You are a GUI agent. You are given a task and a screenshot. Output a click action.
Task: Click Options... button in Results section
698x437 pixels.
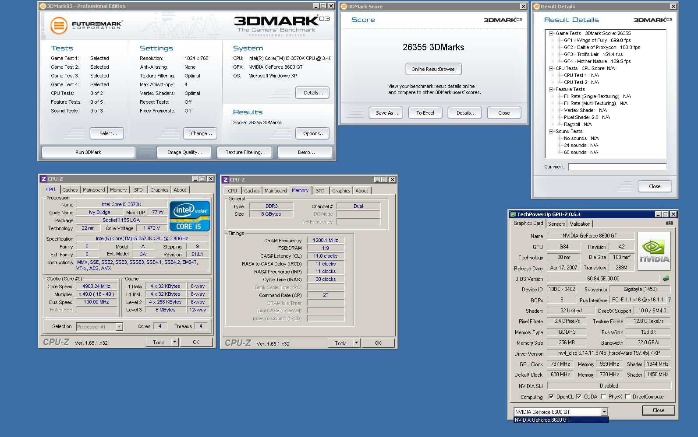(x=313, y=133)
